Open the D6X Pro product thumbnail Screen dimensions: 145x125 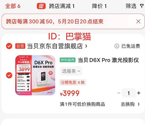pos(35,75)
